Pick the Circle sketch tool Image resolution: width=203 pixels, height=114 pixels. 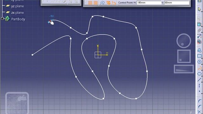click(199, 62)
